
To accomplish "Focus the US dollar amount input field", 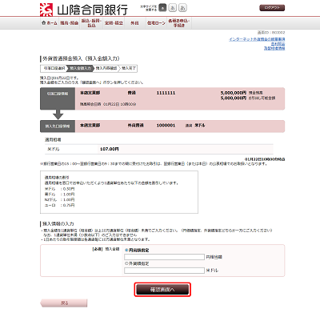I will pyautogui.click(x=164, y=271).
